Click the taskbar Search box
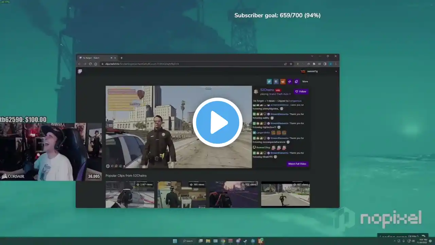The height and width of the screenshot is (245, 435). (x=189, y=241)
